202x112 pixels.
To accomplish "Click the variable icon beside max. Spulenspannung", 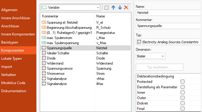I will coord(44,43).
